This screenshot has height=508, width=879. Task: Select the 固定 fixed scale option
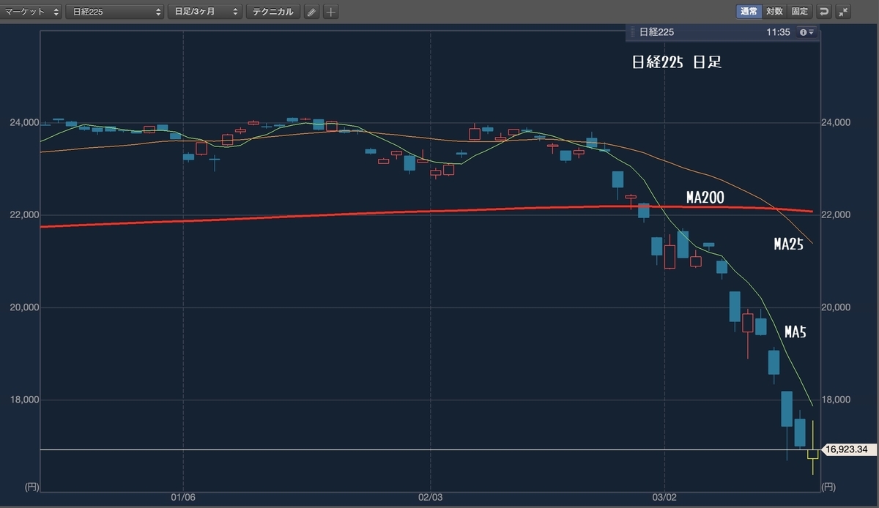point(800,12)
